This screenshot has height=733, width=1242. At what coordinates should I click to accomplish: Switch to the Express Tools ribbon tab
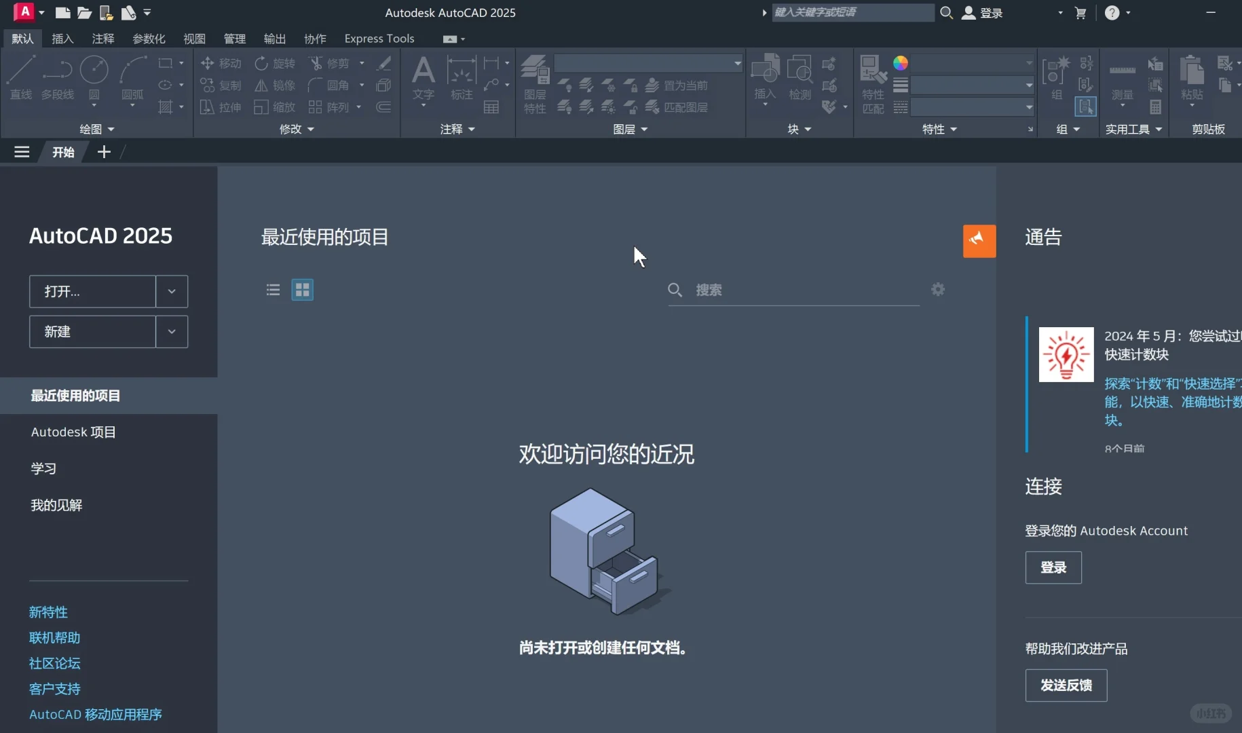(379, 39)
